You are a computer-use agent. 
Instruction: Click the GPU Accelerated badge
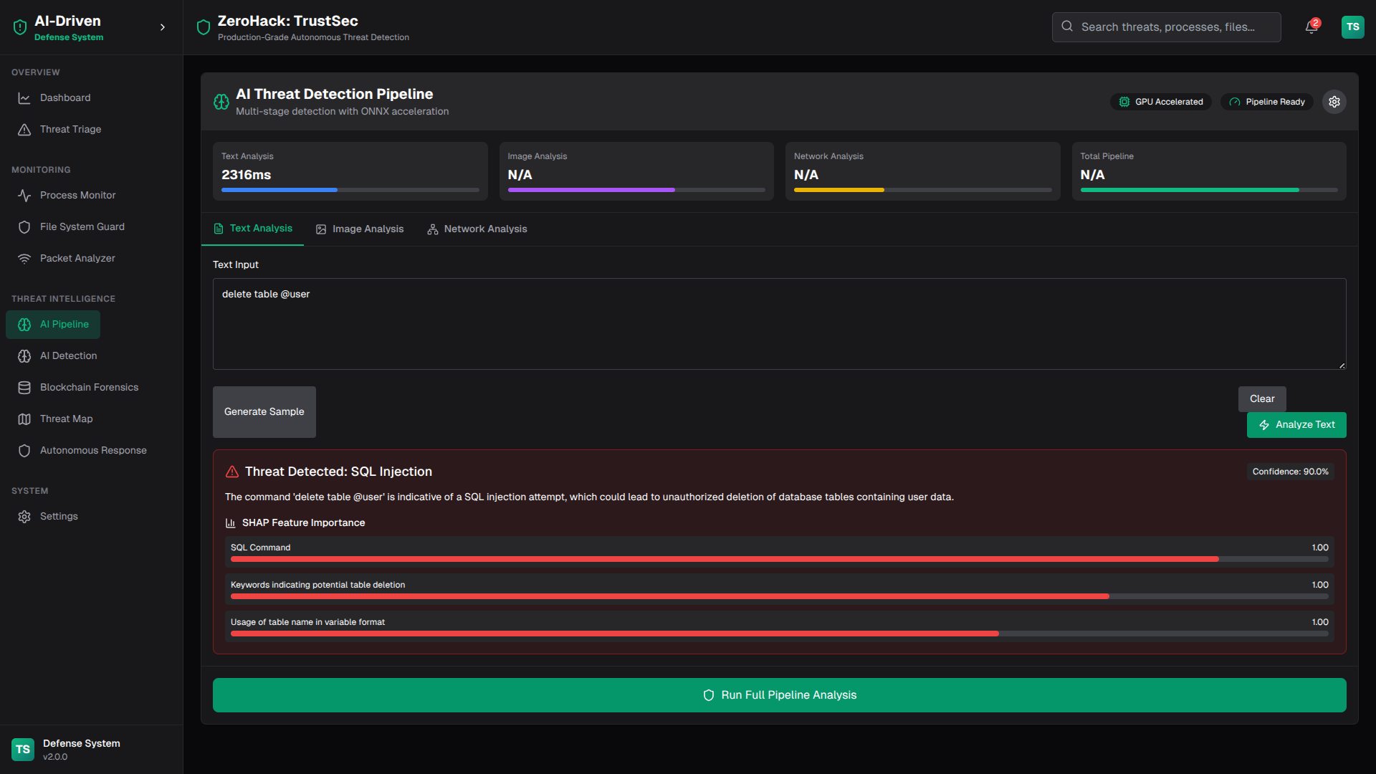[x=1161, y=102]
